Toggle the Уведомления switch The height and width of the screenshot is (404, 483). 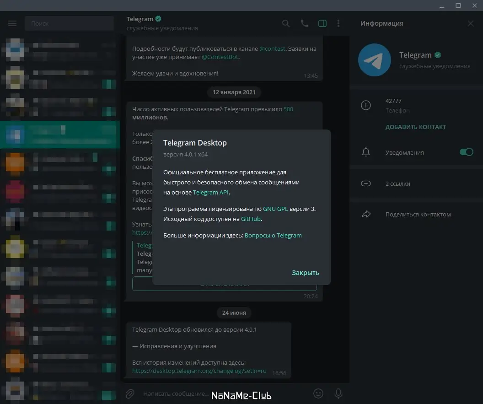coord(466,152)
